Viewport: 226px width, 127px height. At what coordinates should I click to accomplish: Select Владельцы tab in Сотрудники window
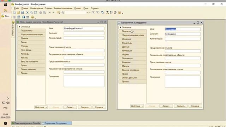[132, 43]
